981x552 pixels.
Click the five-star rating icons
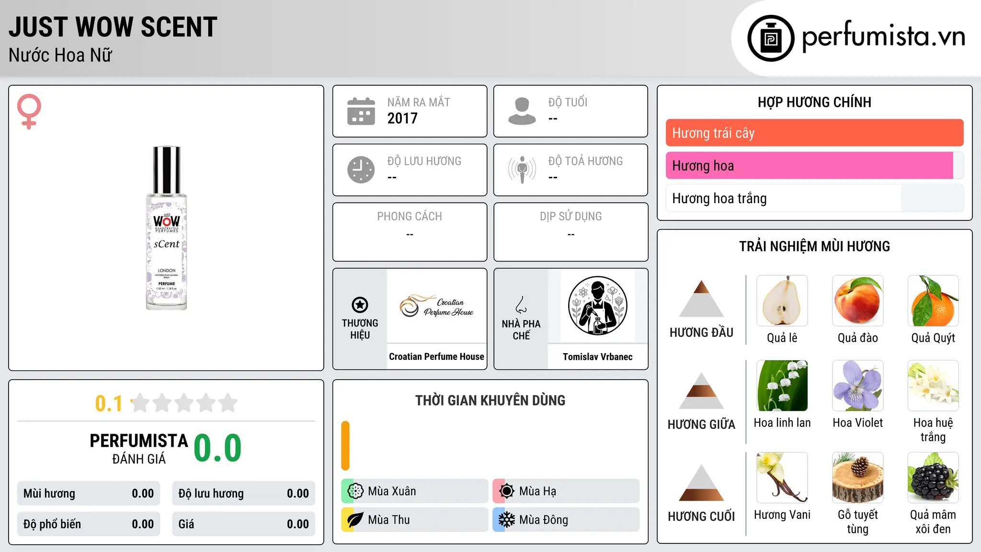(x=184, y=403)
